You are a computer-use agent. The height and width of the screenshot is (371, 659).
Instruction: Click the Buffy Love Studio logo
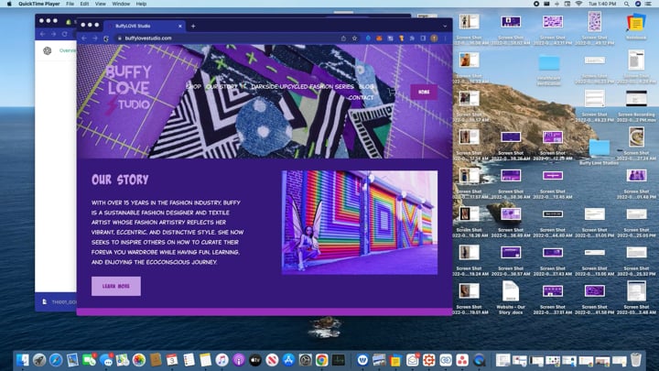[128, 88]
